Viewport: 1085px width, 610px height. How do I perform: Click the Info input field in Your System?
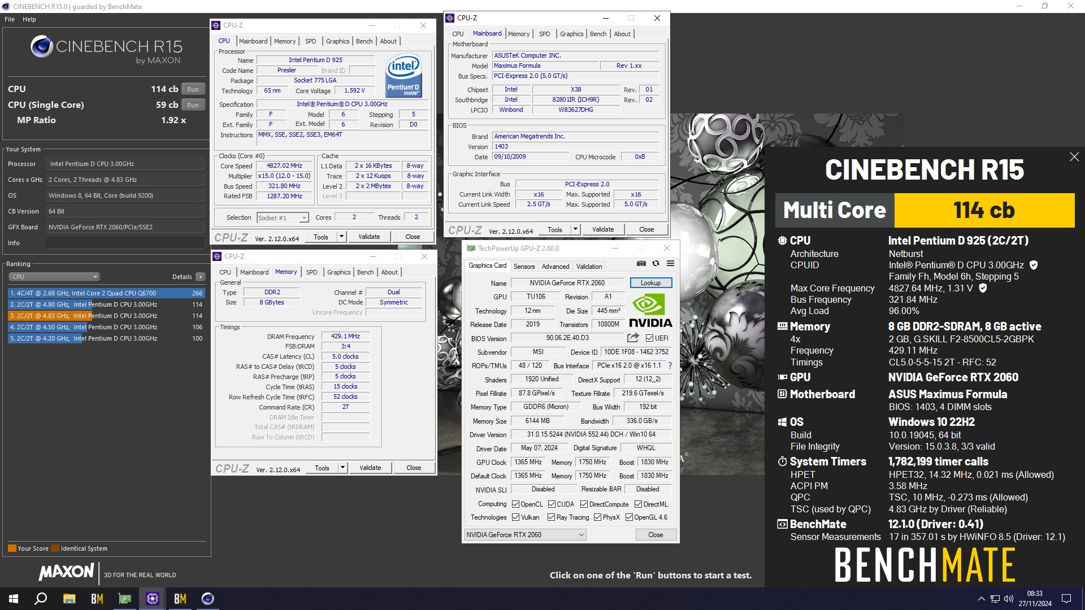[125, 243]
